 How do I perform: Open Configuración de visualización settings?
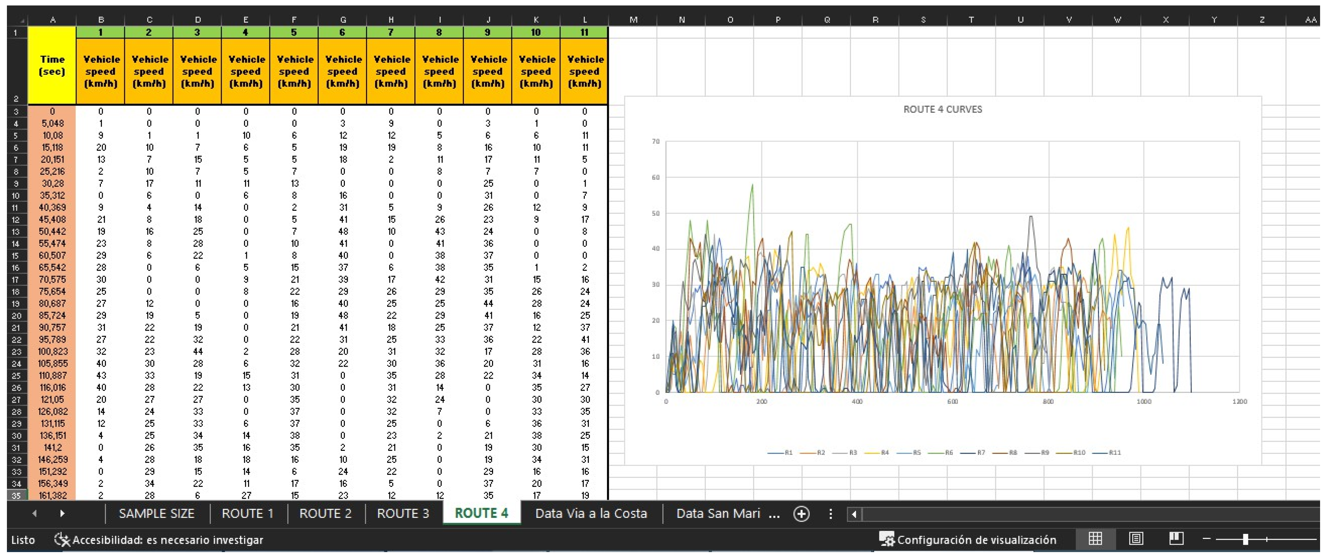click(x=968, y=539)
